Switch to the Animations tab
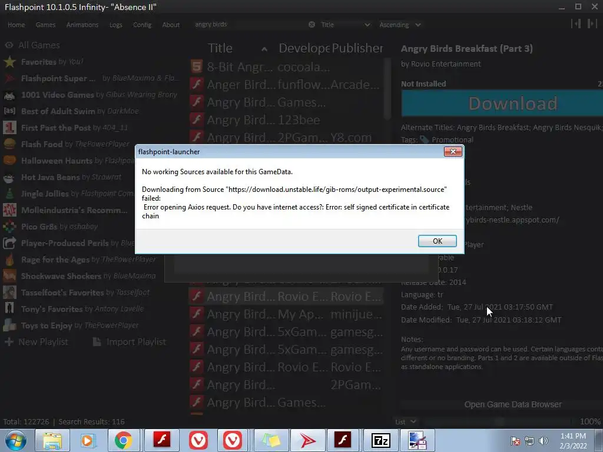The width and height of the screenshot is (603, 452). [x=82, y=25]
